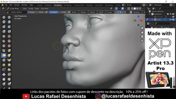Click the Scene name field
176x99 pixels.
tap(133, 5)
